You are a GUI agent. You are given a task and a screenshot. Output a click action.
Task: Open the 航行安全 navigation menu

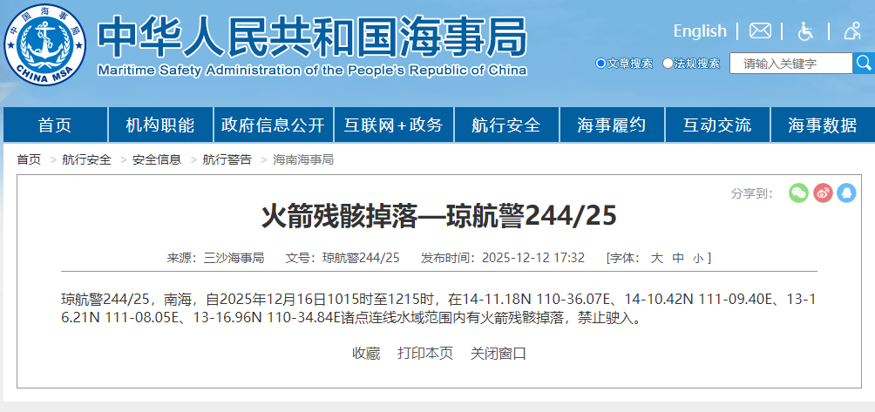505,125
